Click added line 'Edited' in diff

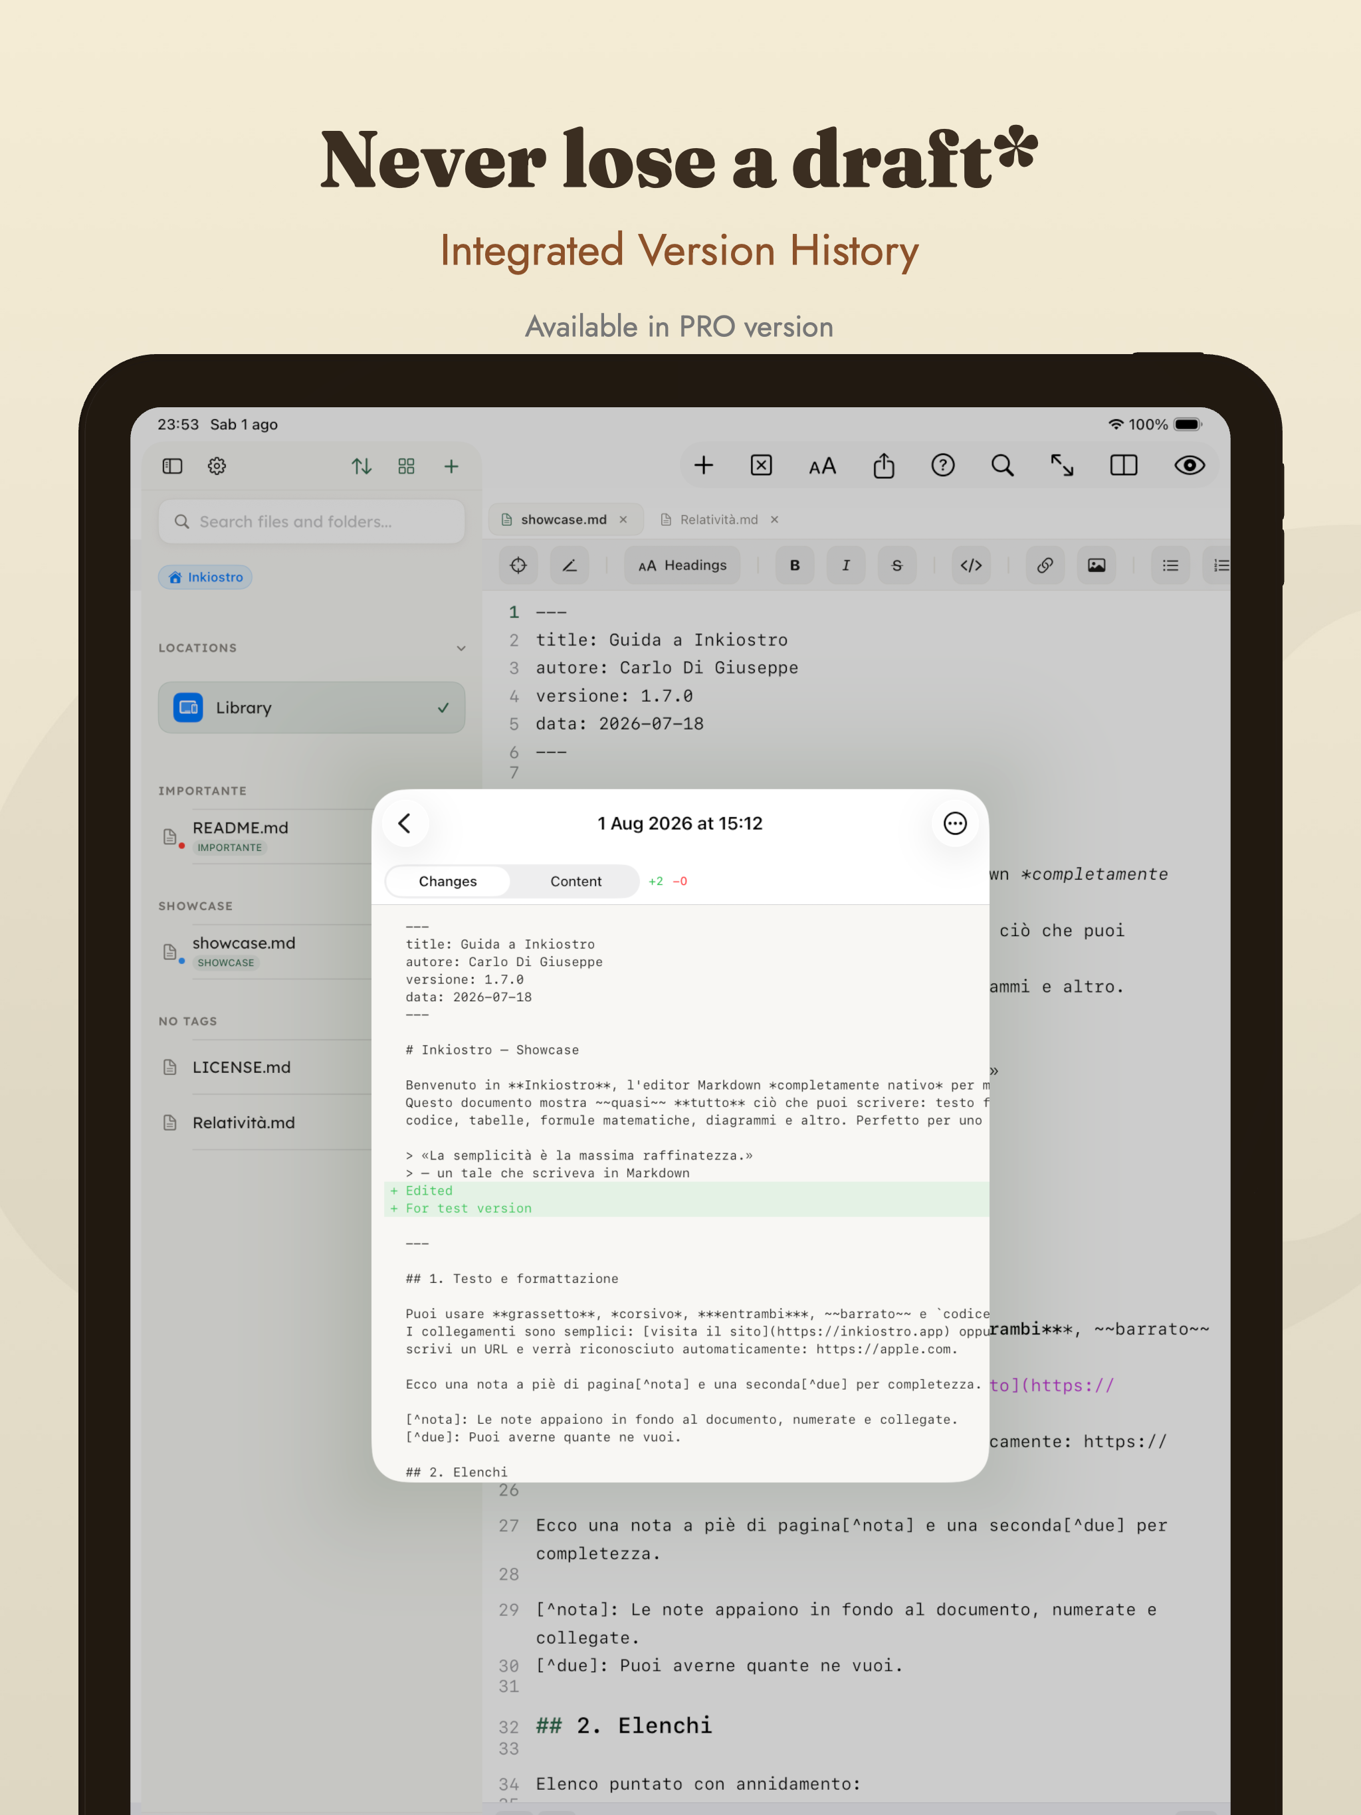click(429, 1191)
